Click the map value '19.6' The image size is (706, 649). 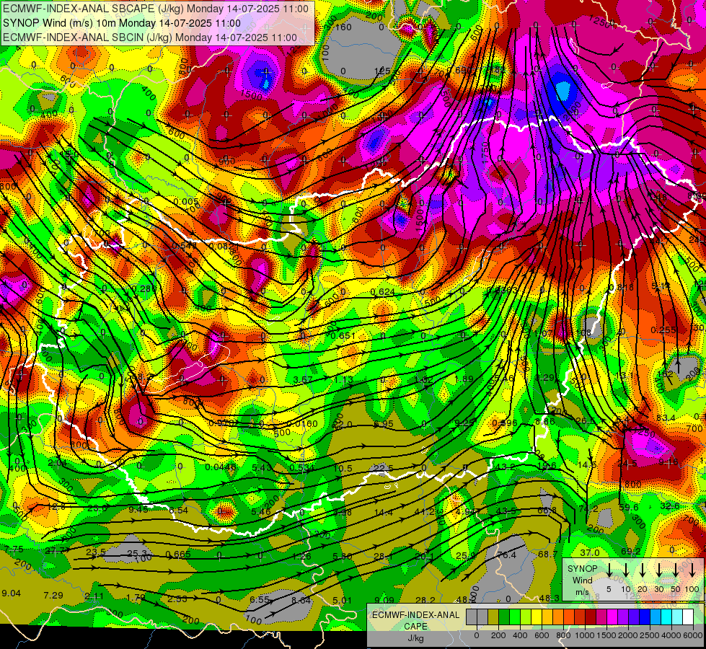[x=547, y=466]
